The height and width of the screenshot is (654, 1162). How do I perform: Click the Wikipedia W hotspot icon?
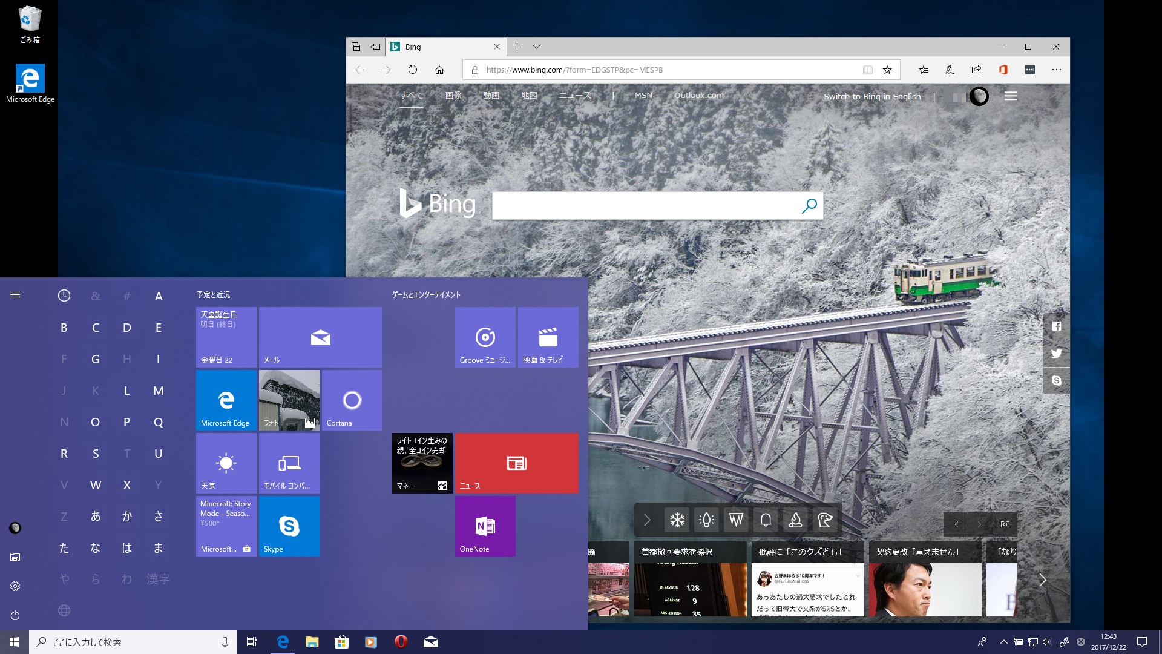tap(736, 520)
